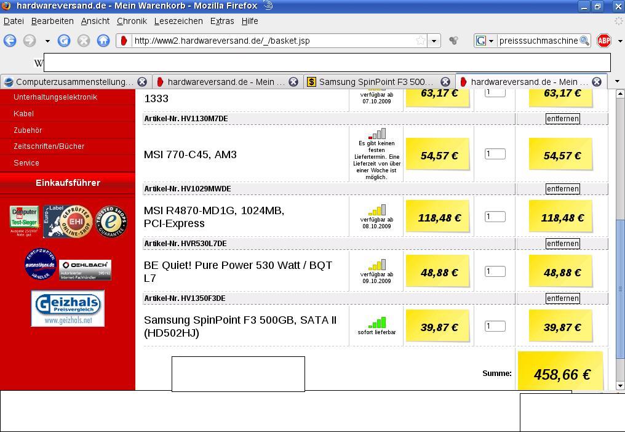The width and height of the screenshot is (625, 432).
Task: Bookmark this page with the star icon
Action: 421,40
